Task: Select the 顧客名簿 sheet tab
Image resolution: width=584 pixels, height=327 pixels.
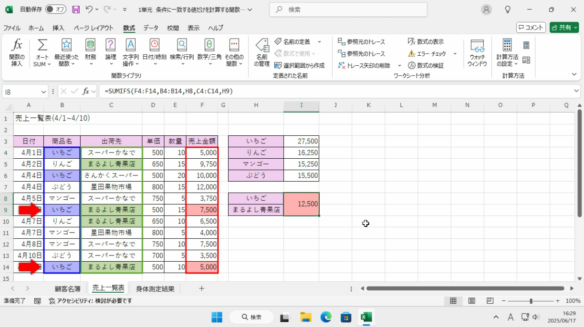Action: (67, 289)
